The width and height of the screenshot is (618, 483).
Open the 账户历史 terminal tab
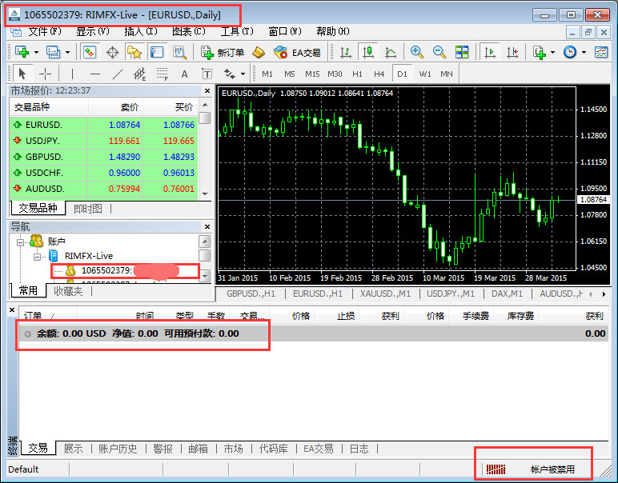[x=118, y=449]
